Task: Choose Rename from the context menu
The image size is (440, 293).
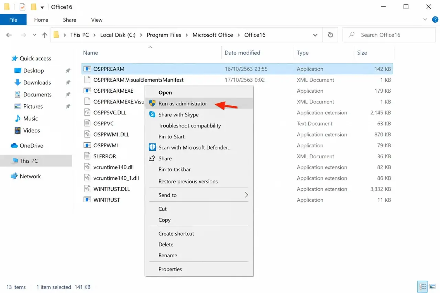Action: pyautogui.click(x=199, y=256)
